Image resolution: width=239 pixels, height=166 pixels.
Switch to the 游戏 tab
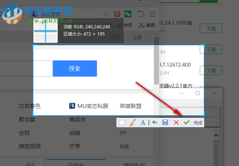(x=115, y=37)
